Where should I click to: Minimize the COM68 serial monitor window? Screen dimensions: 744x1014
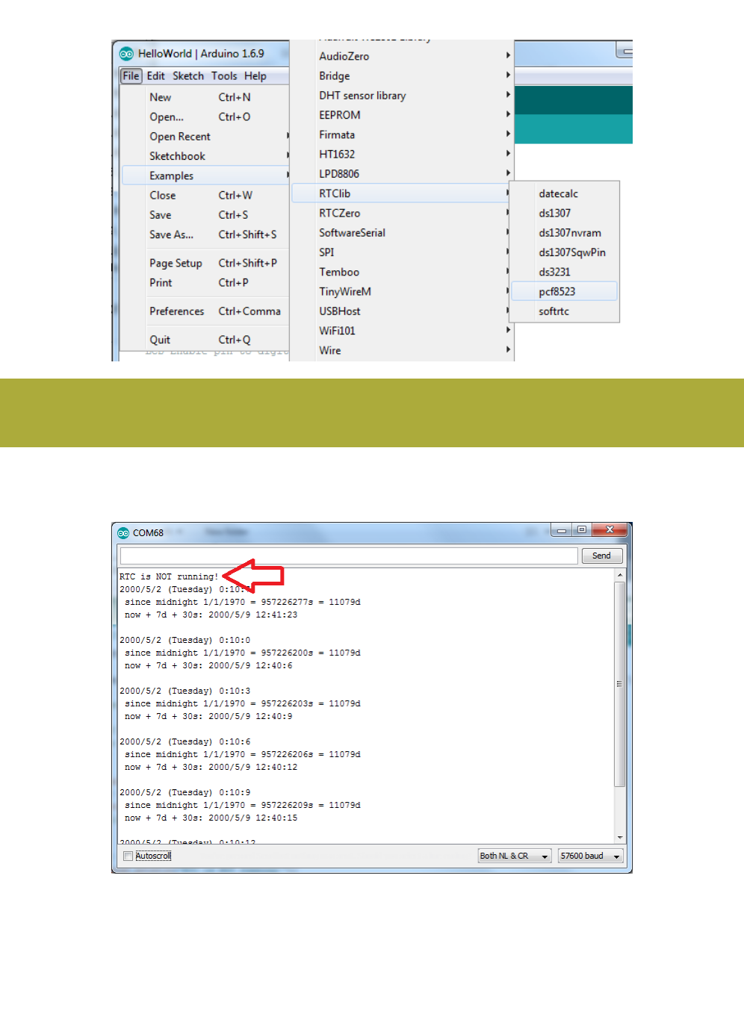[x=561, y=530]
